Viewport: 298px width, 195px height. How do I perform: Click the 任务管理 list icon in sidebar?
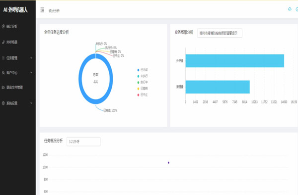(x=3, y=58)
